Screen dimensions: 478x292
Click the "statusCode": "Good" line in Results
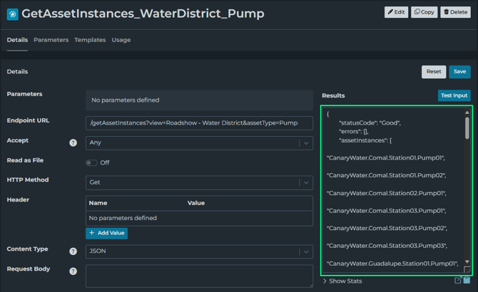(370, 123)
